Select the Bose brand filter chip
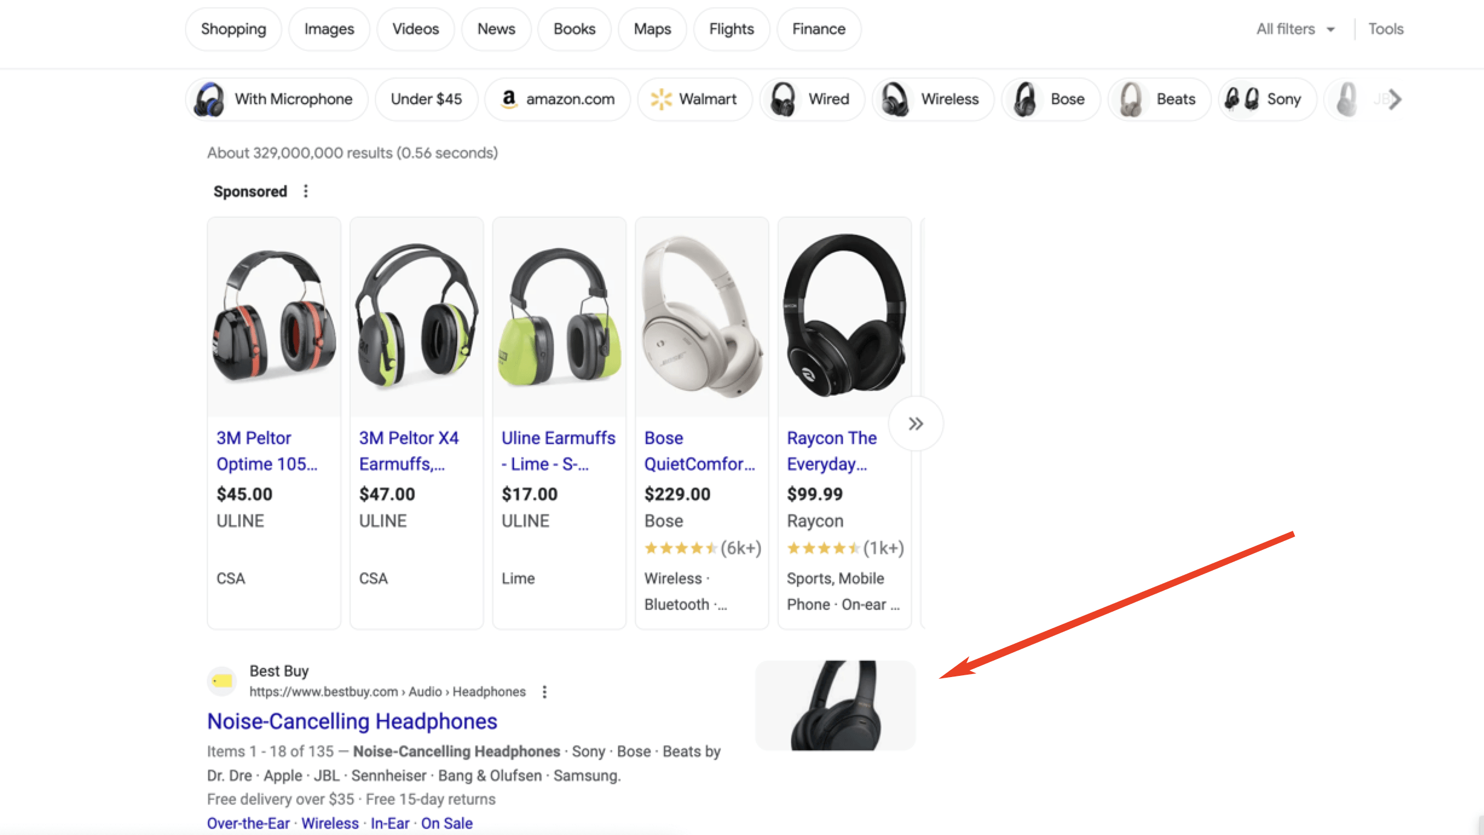This screenshot has width=1484, height=835. (1051, 99)
